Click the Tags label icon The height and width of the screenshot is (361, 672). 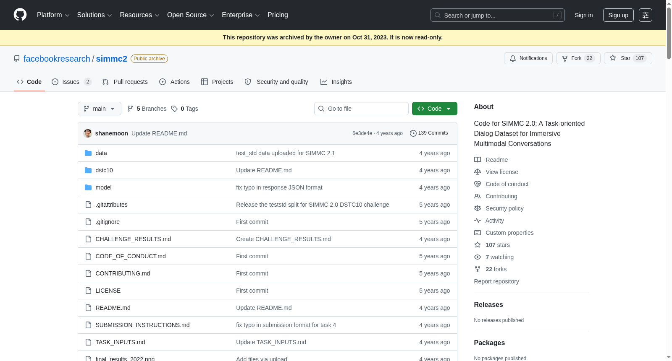tap(174, 109)
